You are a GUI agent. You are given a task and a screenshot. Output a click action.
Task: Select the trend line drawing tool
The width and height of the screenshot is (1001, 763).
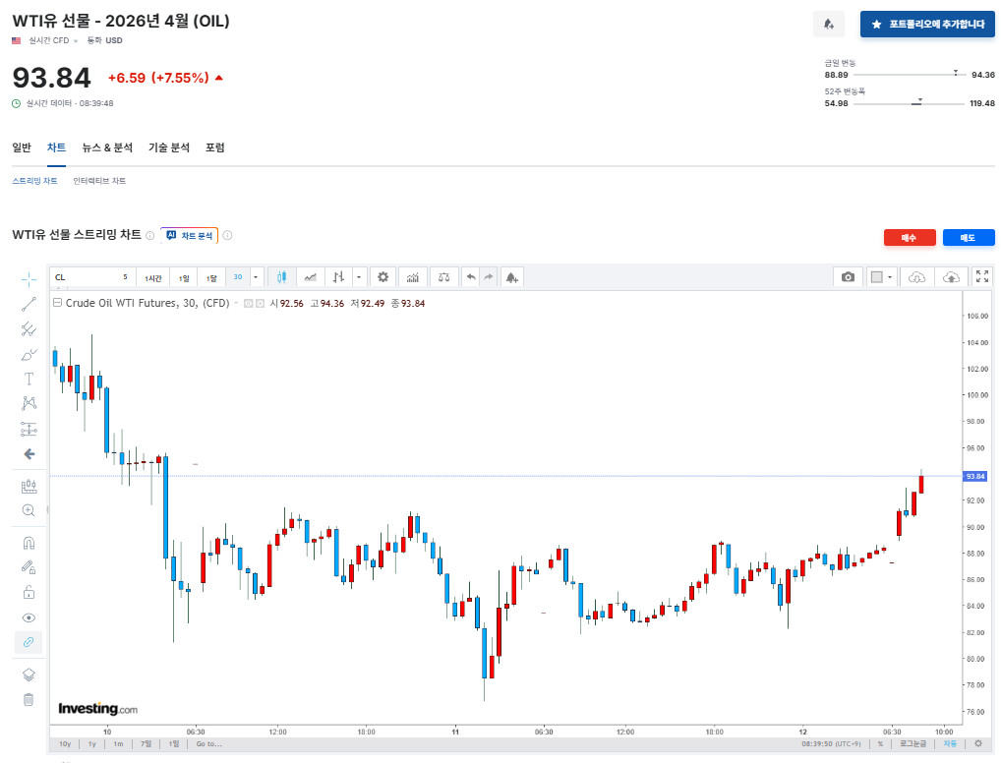29,304
